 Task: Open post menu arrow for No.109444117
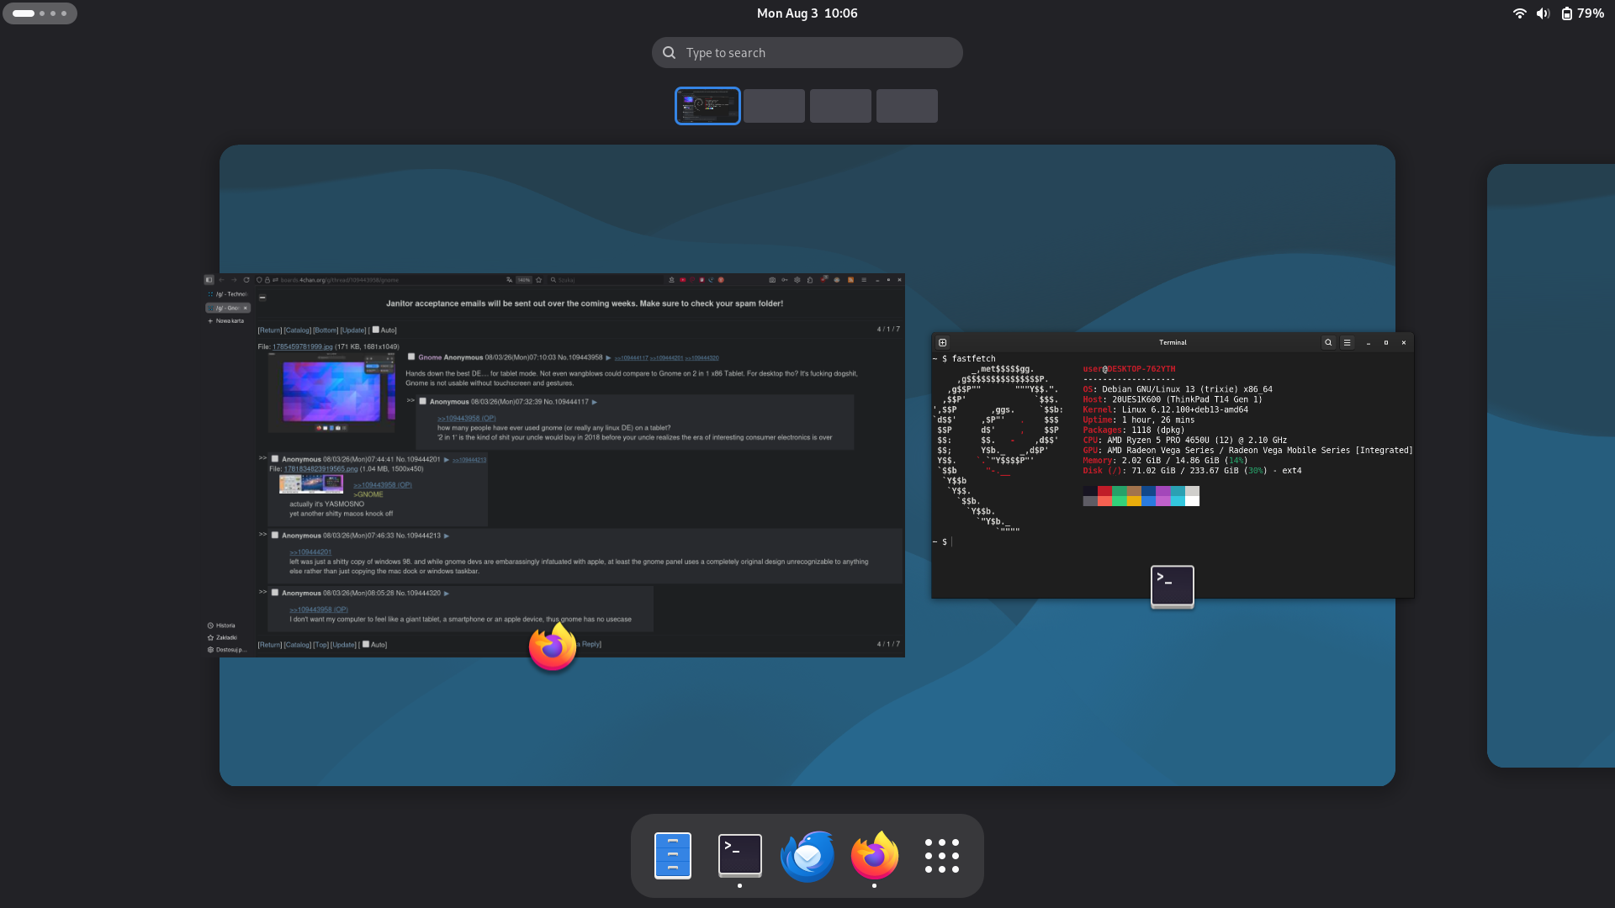(595, 402)
